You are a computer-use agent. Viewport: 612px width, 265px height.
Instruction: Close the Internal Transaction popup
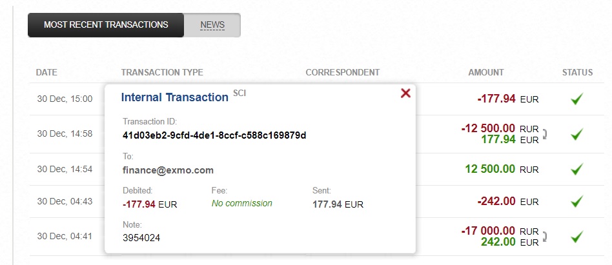(405, 93)
